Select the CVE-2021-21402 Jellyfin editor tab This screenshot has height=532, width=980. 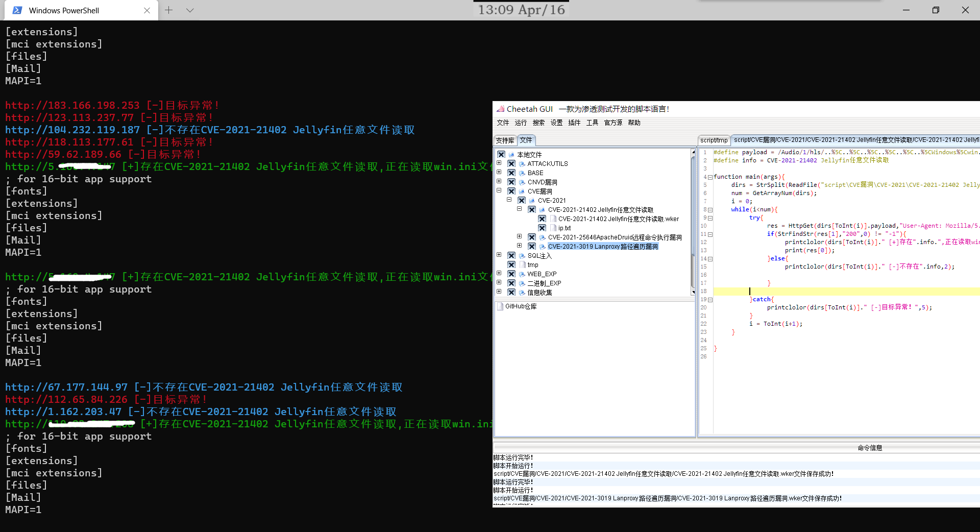[x=856, y=140]
